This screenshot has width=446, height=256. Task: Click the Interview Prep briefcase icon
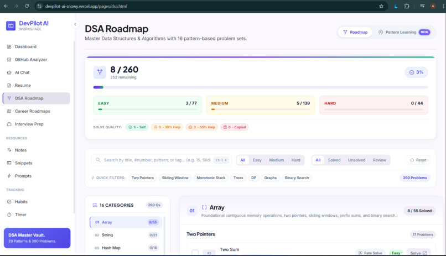(9, 124)
